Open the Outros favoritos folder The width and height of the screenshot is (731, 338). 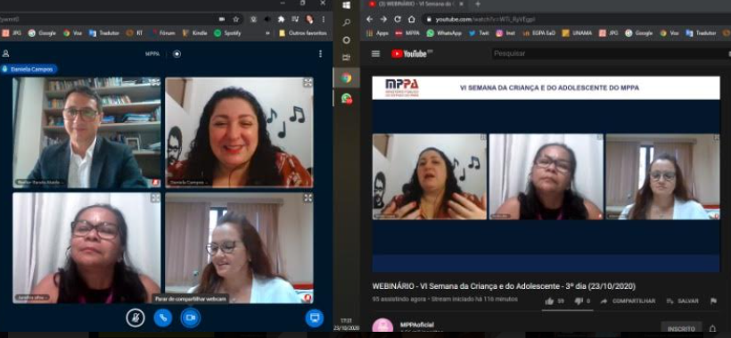[302, 33]
